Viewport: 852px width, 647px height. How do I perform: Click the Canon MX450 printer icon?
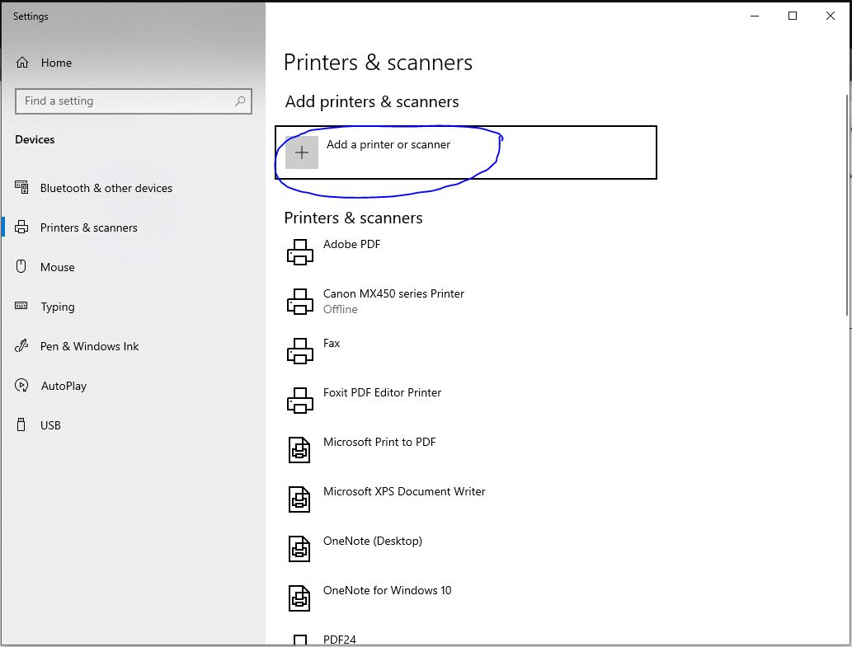pyautogui.click(x=300, y=302)
